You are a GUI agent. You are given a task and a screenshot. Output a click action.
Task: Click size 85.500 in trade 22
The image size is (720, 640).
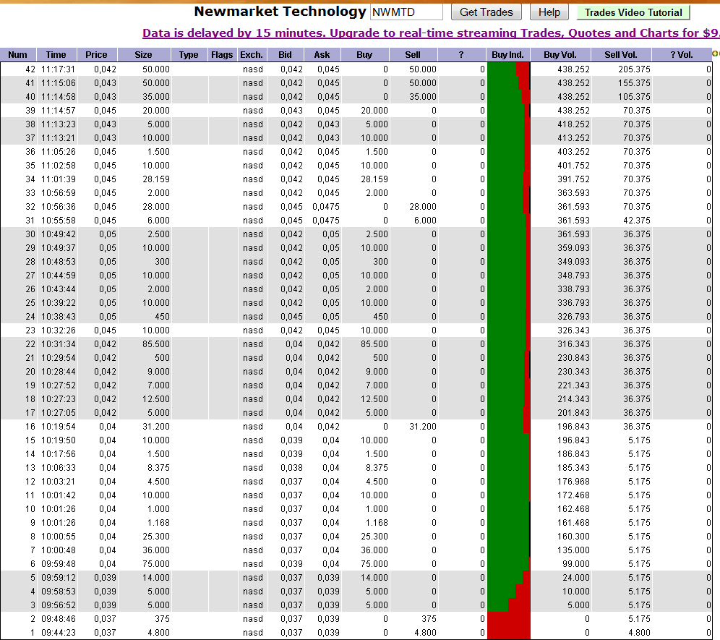155,344
